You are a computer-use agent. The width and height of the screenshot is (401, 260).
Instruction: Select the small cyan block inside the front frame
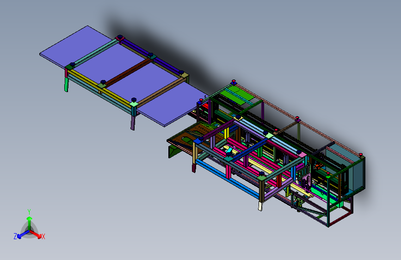[229, 150]
